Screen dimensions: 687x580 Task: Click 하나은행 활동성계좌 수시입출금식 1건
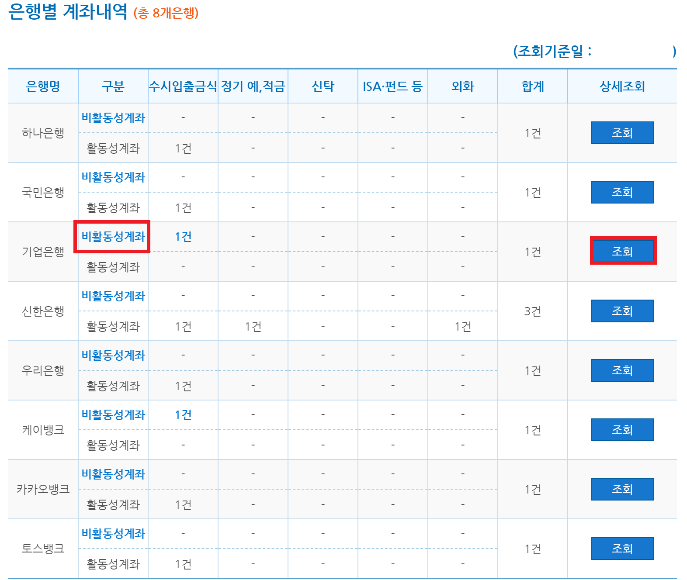(x=183, y=148)
